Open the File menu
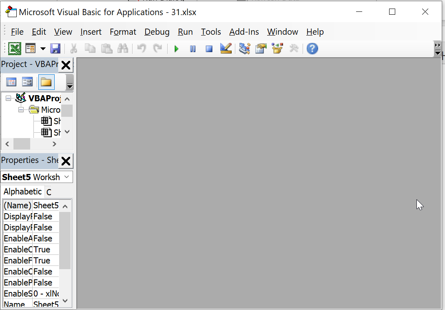The height and width of the screenshot is (310, 445). pyautogui.click(x=17, y=32)
